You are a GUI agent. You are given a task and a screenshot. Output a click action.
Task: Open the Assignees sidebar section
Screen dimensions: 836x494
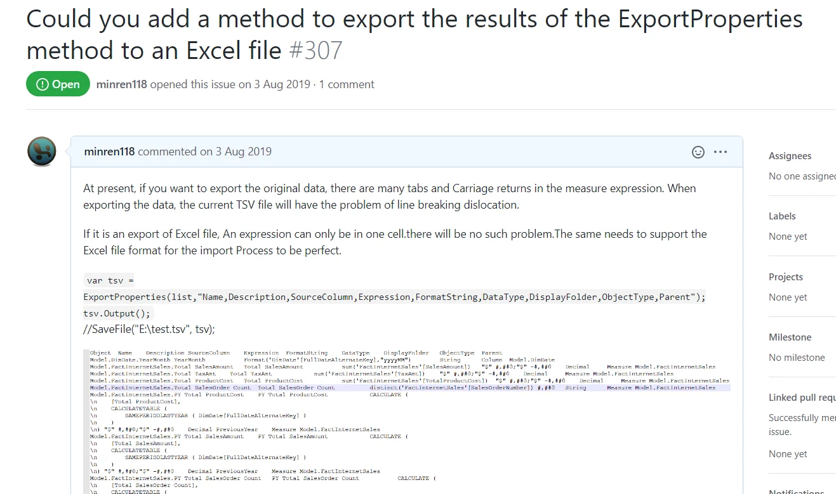(x=790, y=156)
